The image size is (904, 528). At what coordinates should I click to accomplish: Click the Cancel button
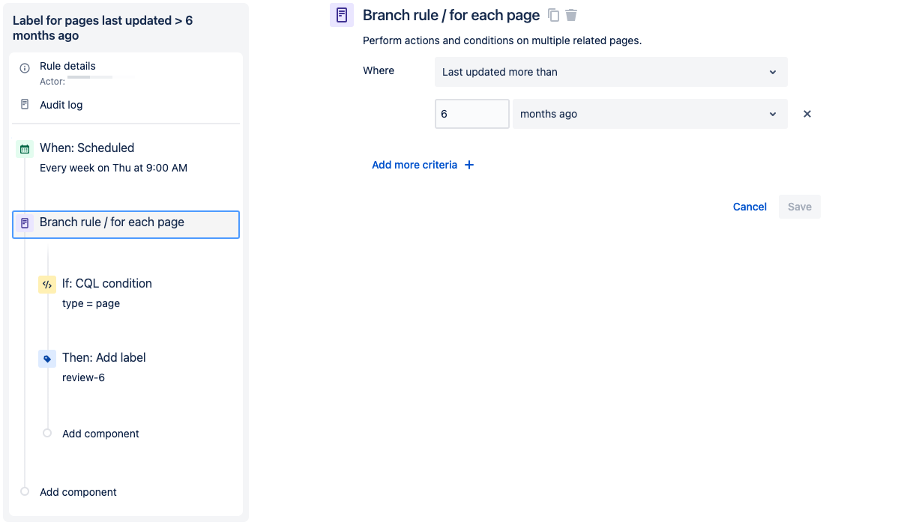pyautogui.click(x=750, y=207)
